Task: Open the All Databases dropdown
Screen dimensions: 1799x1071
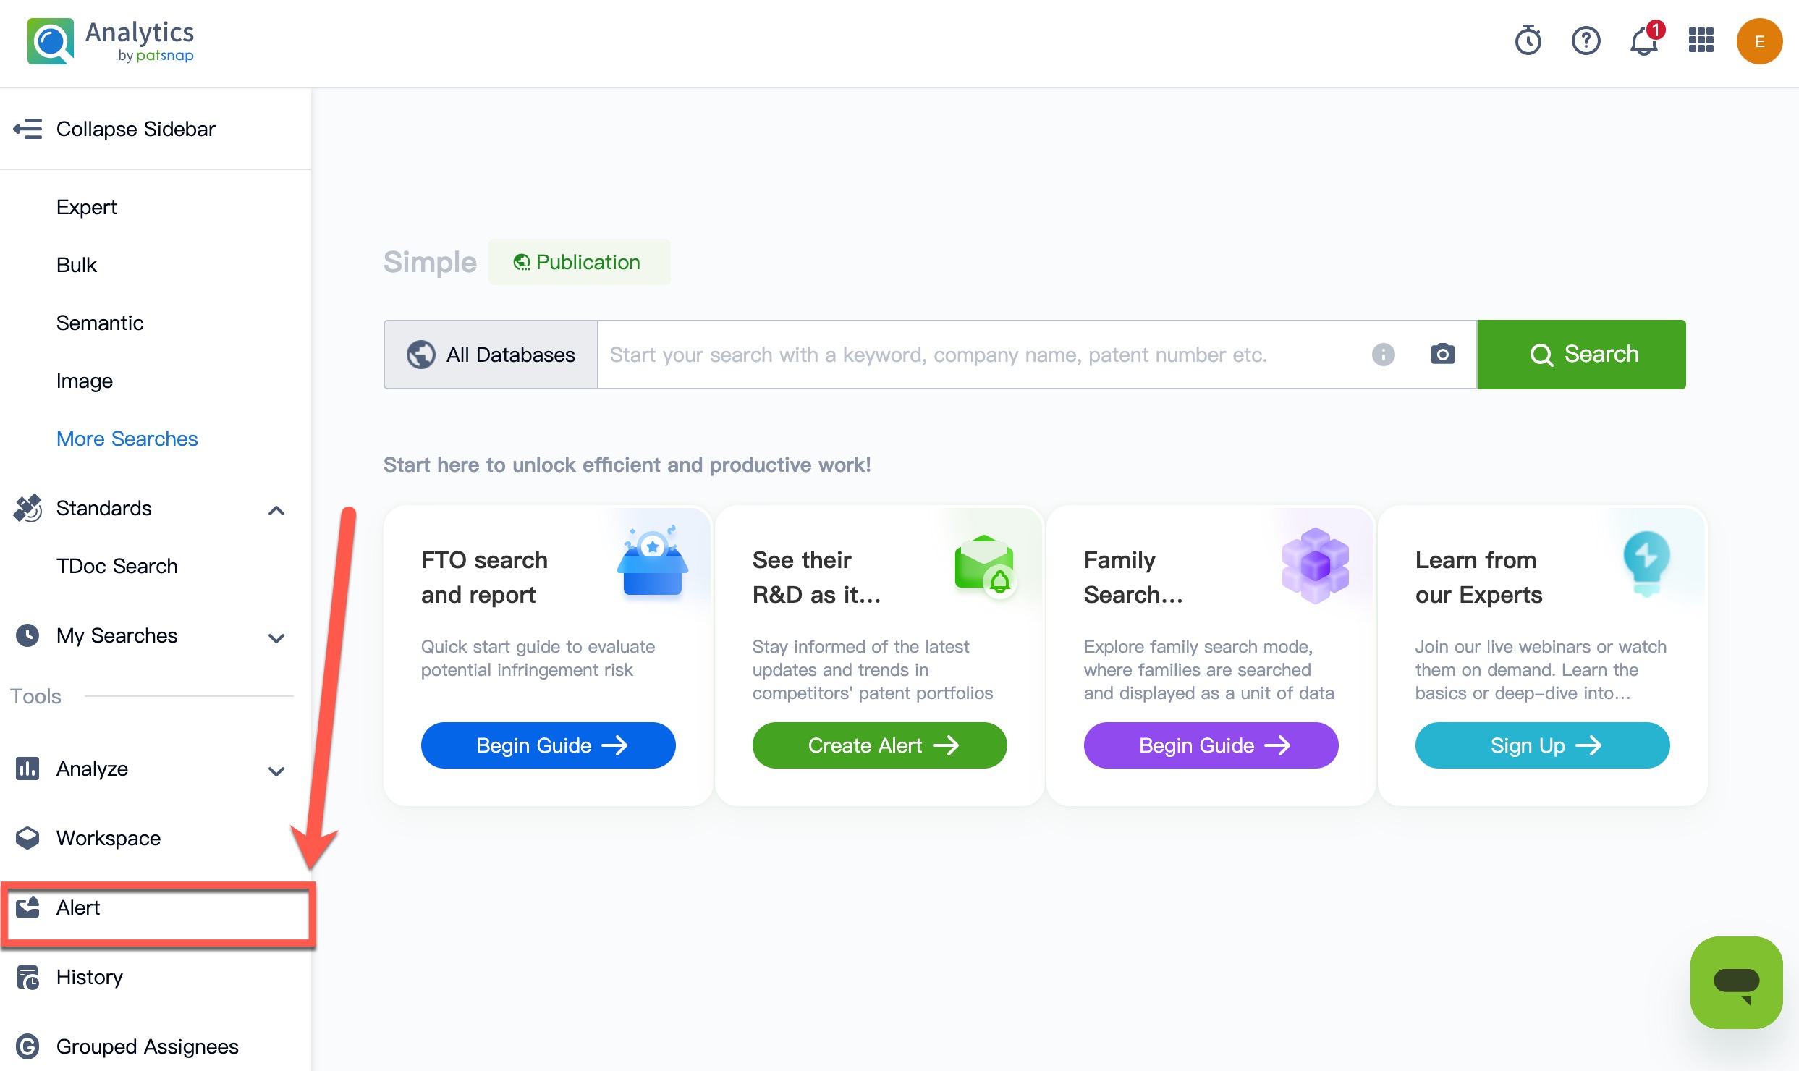Action: pos(491,355)
